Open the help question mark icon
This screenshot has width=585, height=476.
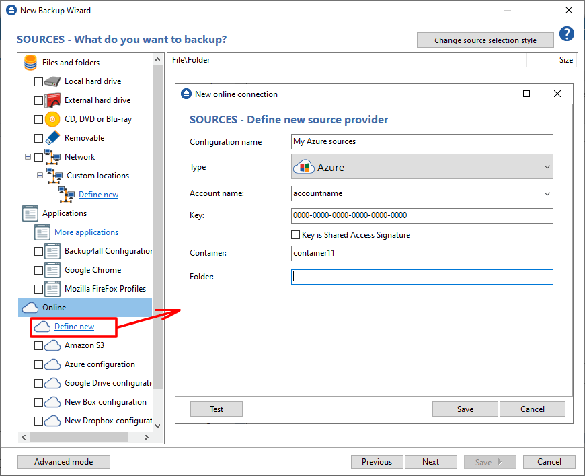(x=567, y=34)
